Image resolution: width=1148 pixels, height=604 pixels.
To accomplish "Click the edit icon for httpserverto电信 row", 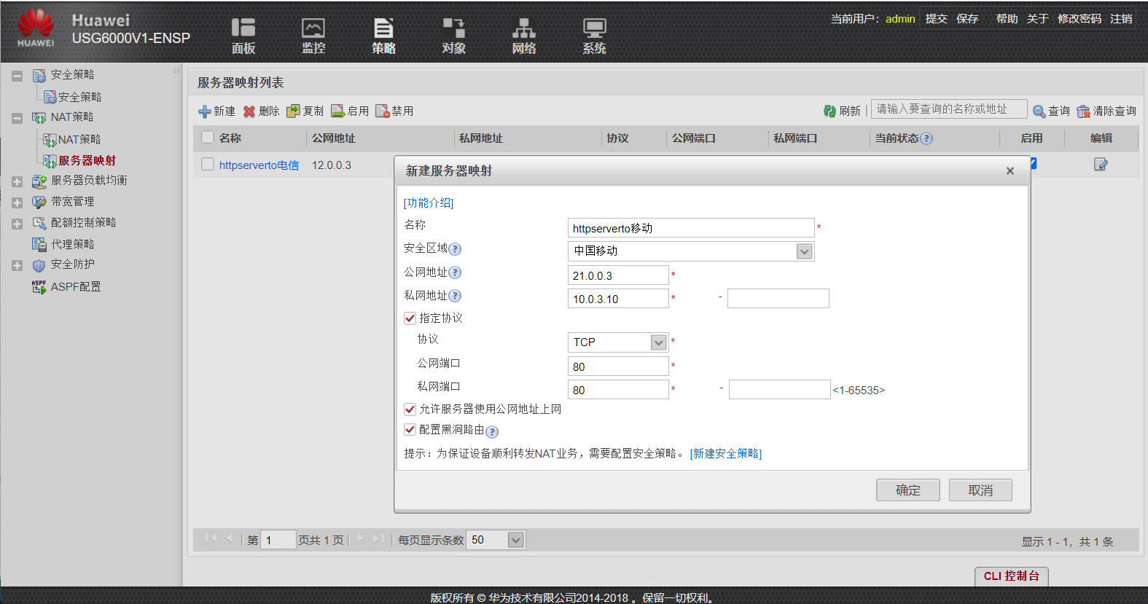I will tap(1101, 165).
